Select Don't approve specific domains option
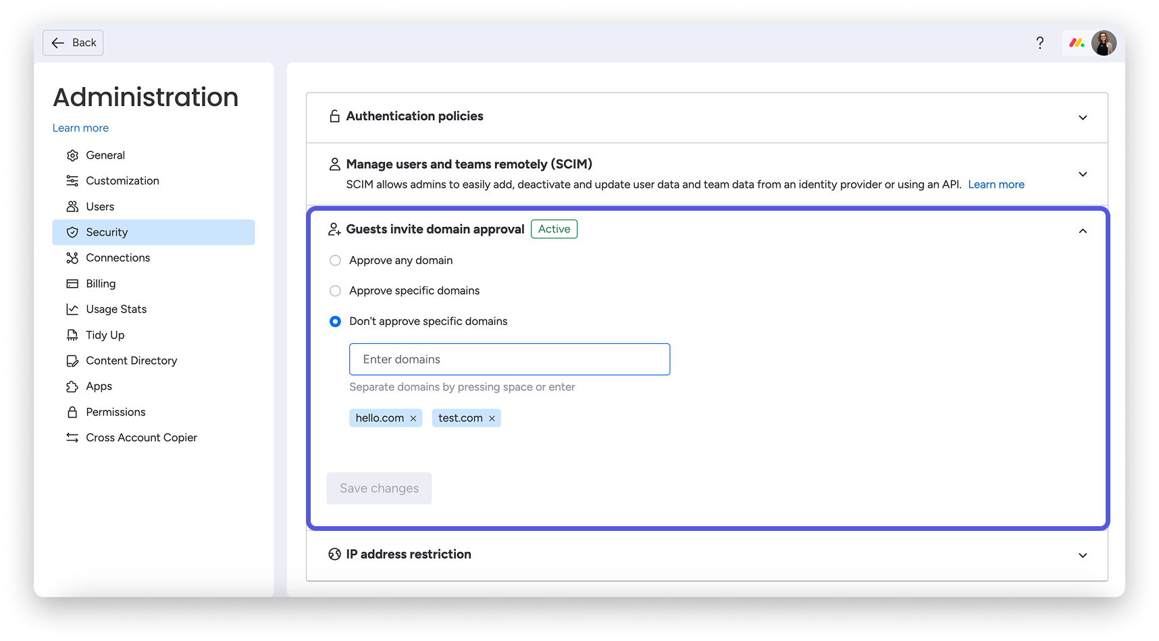This screenshot has height=641, width=1159. [335, 322]
